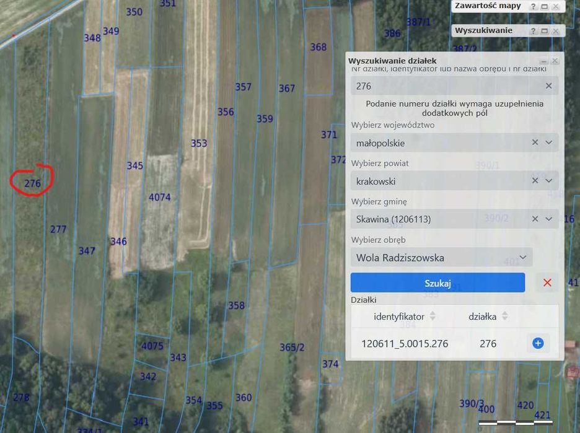Close the Wyszukiwanie działek dialog
580x433 pixels.
555,61
